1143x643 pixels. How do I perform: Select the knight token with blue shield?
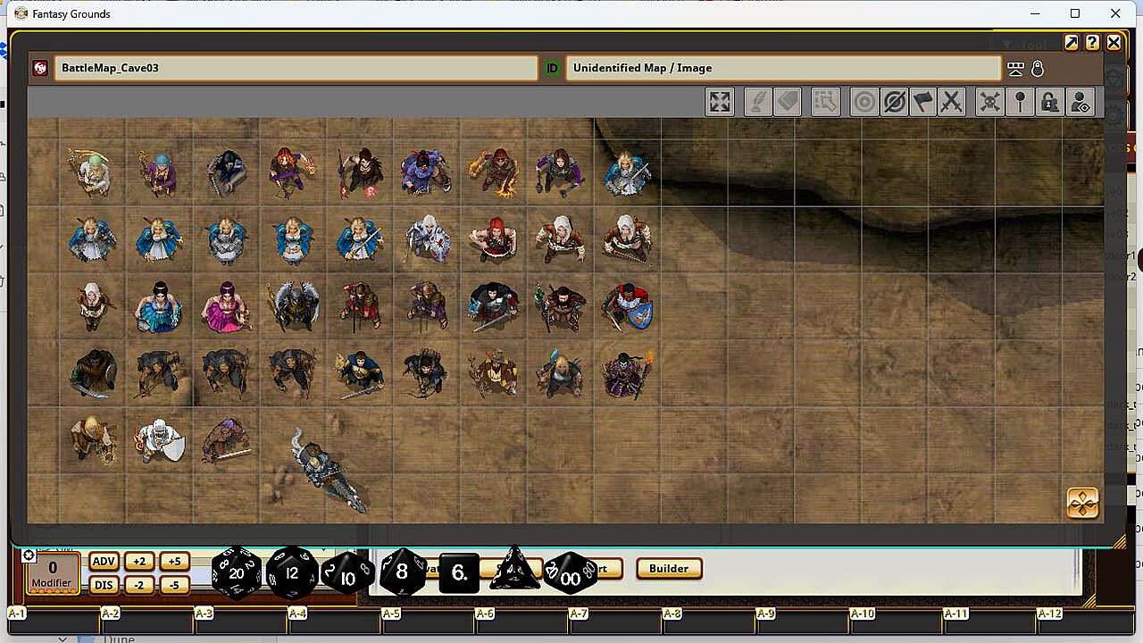point(627,306)
